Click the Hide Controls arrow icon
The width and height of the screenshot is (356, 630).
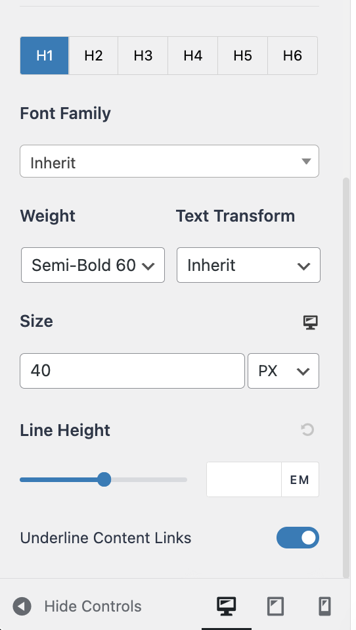[x=22, y=606]
